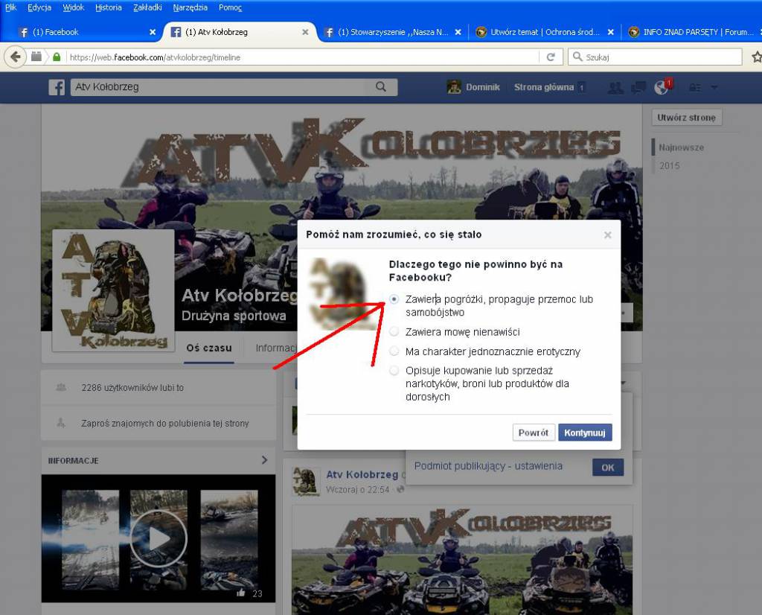Open the ATV cover photo in post
The height and width of the screenshot is (615, 762).
[462, 560]
